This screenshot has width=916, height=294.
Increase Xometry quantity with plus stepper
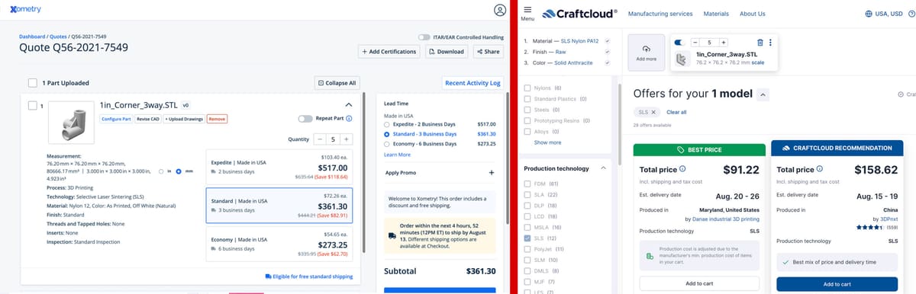coord(346,139)
